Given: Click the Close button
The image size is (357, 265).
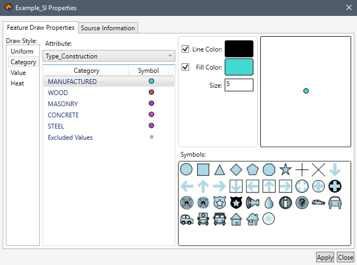Looking at the screenshot, I should 345,258.
